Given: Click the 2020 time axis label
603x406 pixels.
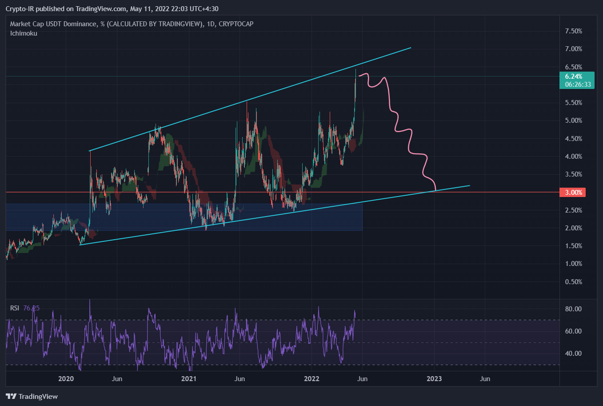Looking at the screenshot, I should click(66, 379).
